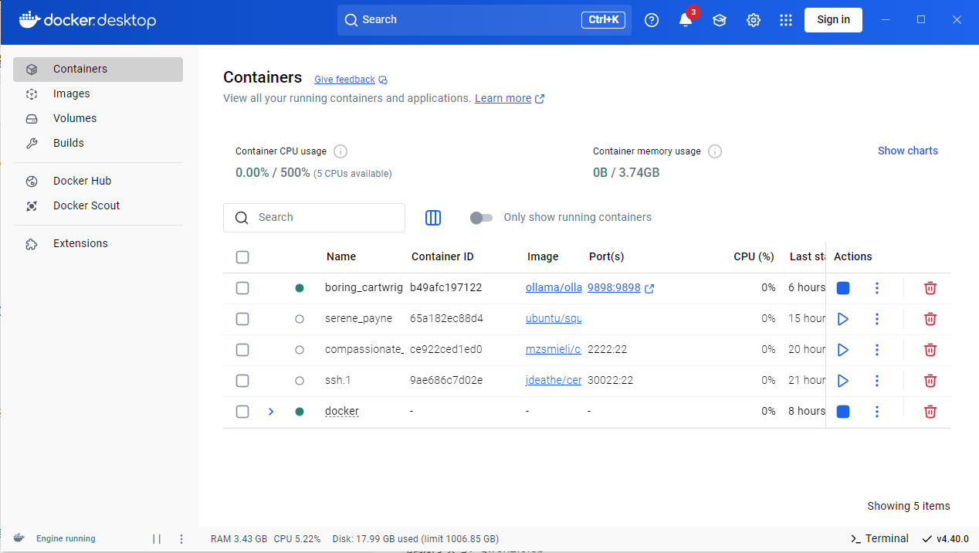Delete the ssh.1 container

pos(930,381)
